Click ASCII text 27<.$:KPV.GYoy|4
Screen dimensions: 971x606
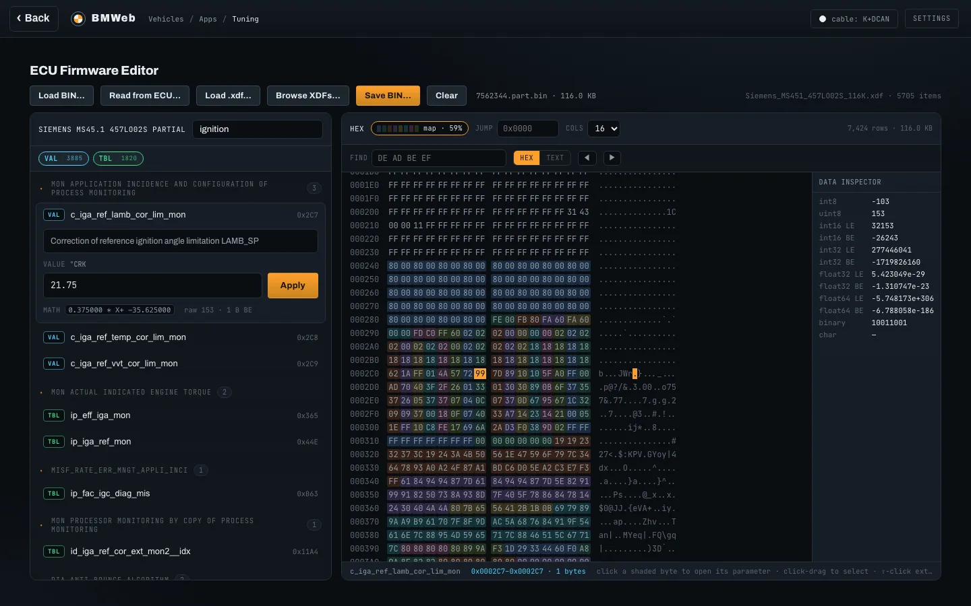point(637,454)
